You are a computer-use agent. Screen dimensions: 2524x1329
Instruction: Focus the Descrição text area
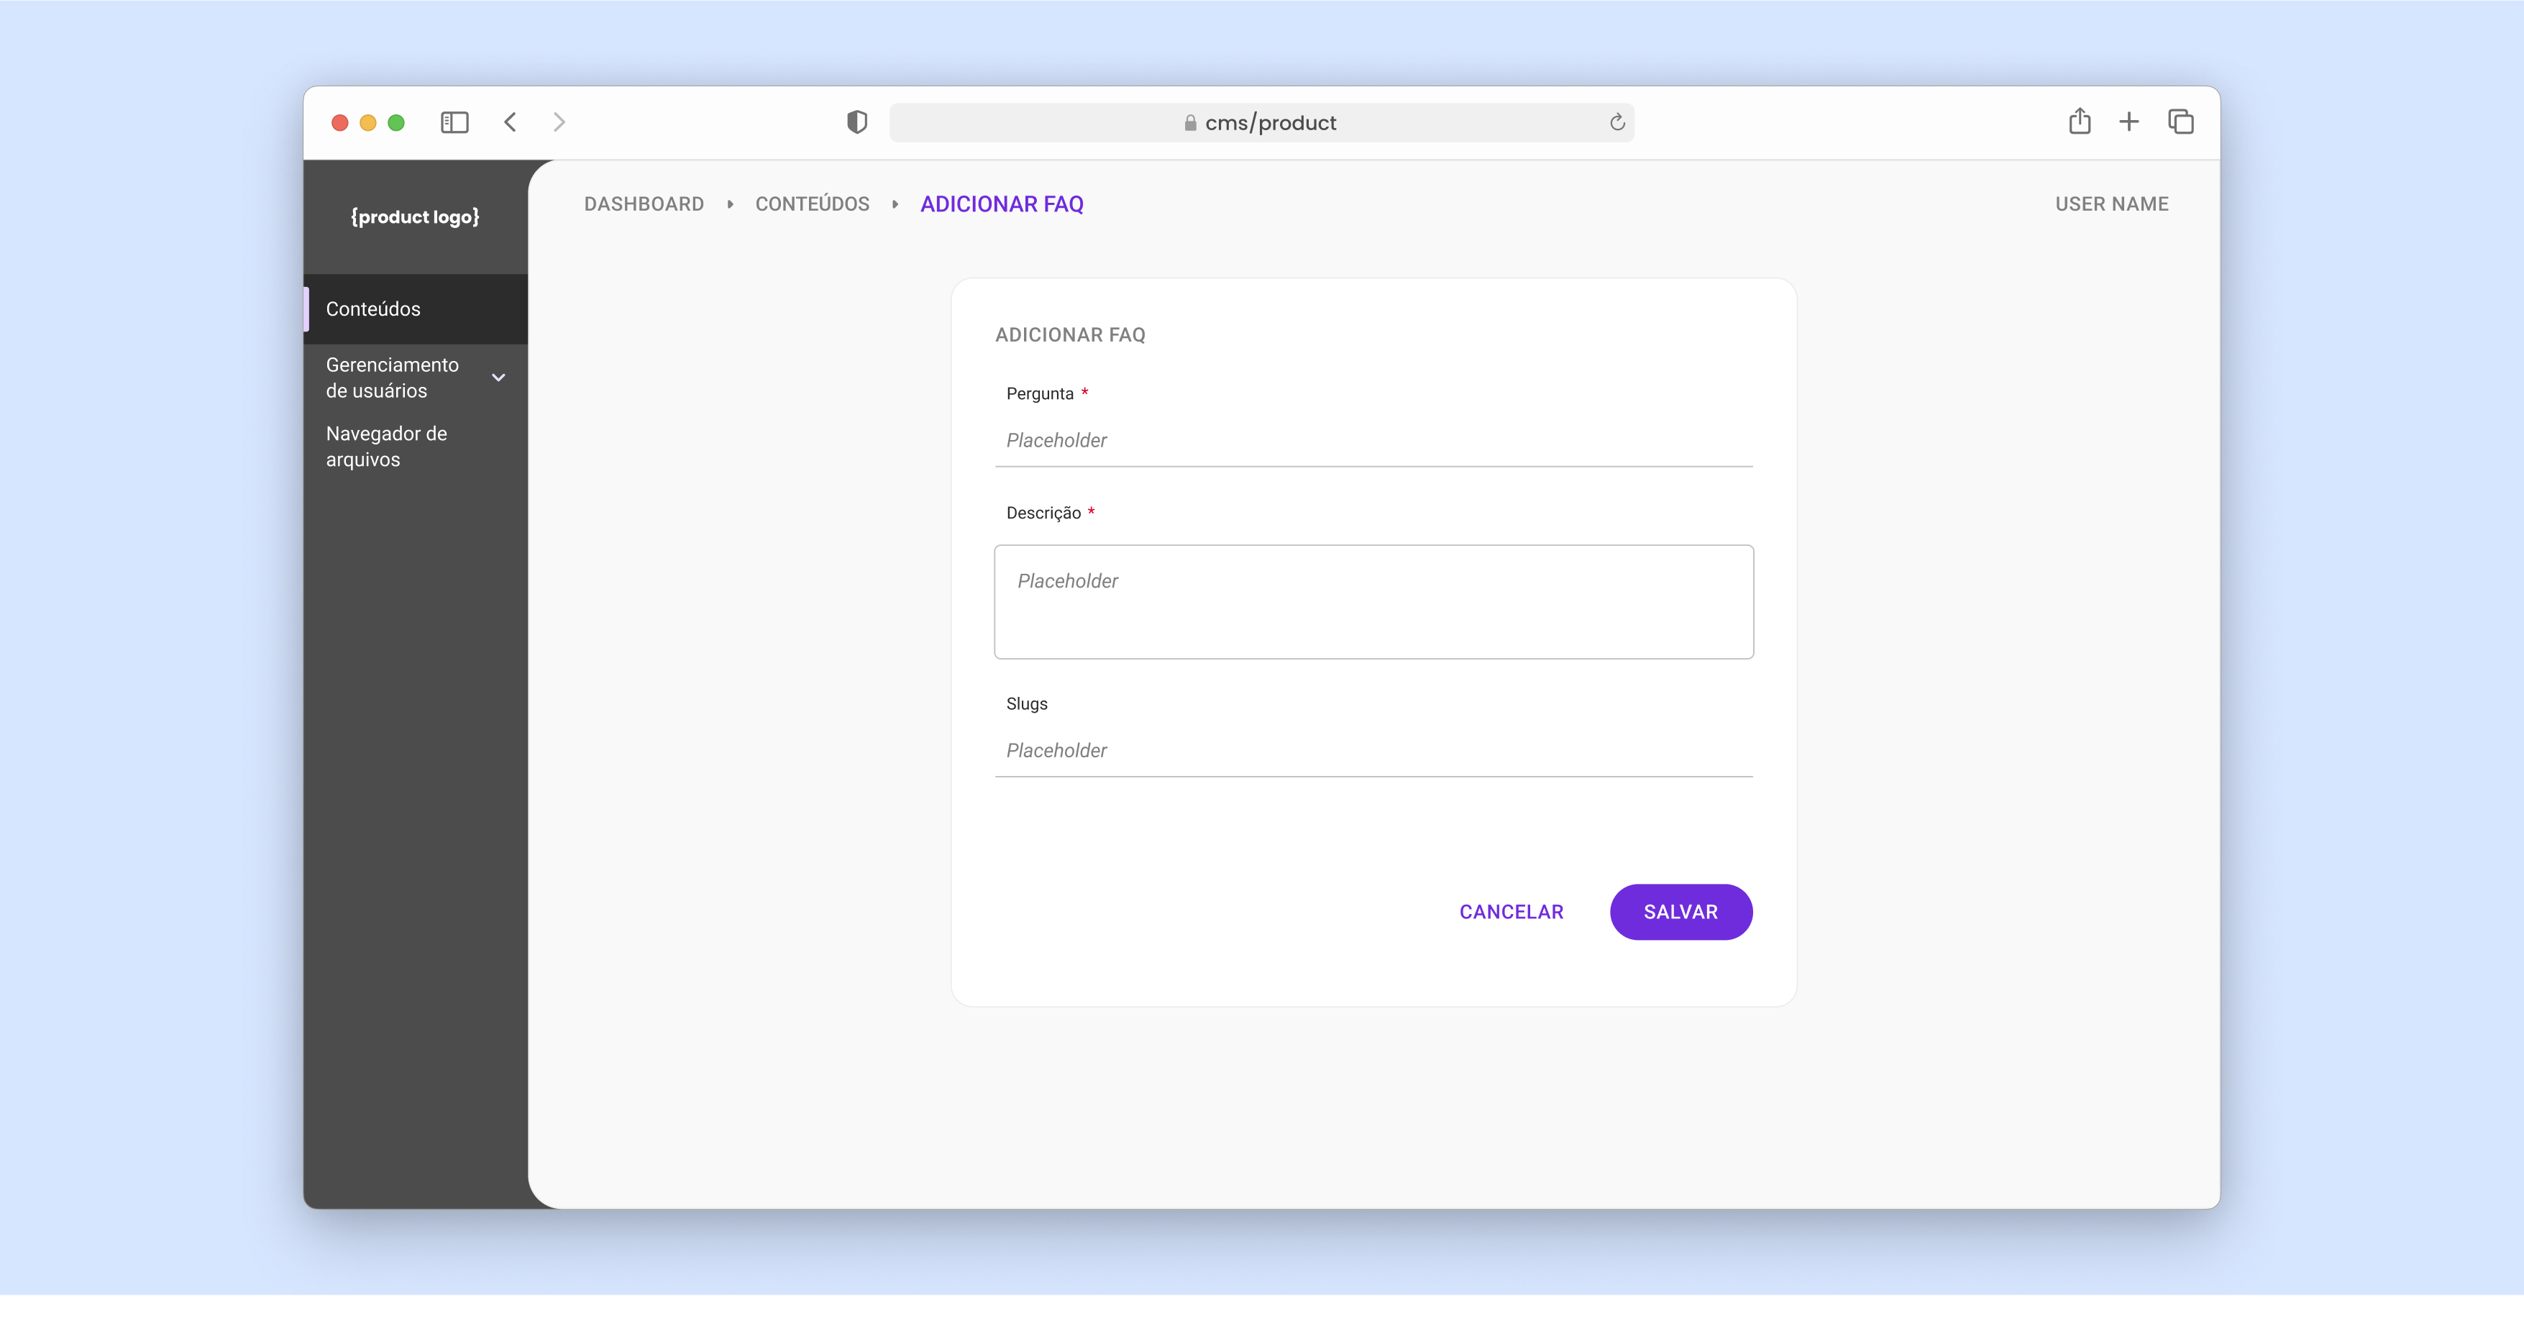(x=1373, y=602)
